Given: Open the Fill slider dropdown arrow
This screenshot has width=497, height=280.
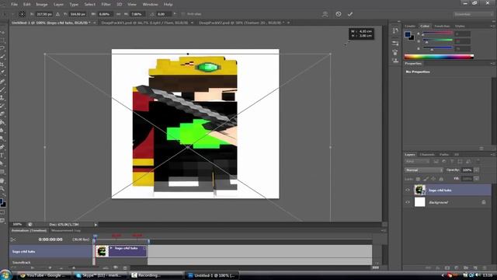Looking at the screenshot, I should point(476,179).
